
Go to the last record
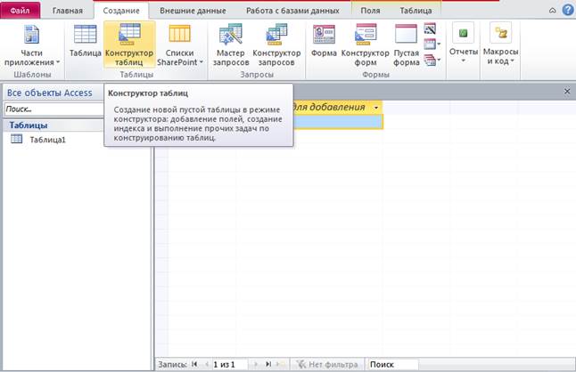coord(268,364)
